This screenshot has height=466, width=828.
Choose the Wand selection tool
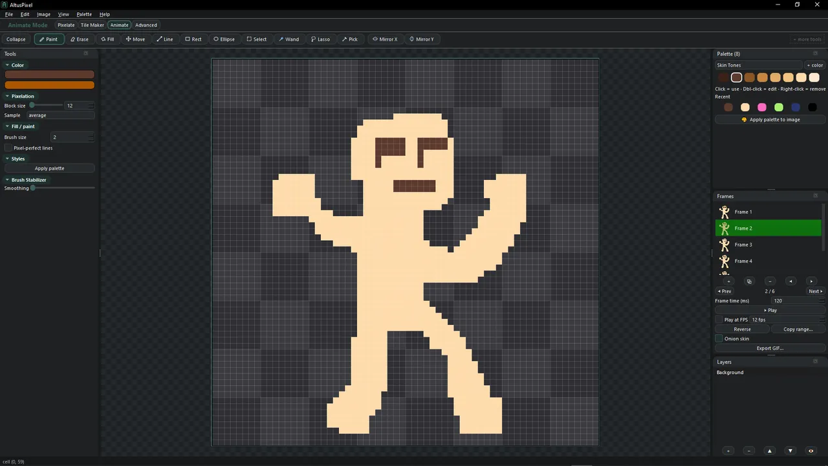pyautogui.click(x=289, y=39)
